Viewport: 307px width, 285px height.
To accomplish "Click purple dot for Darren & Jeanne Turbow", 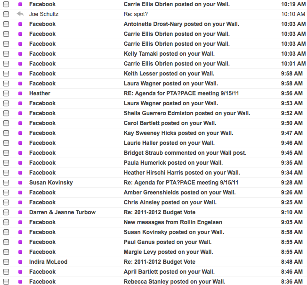I will pos(20,212).
